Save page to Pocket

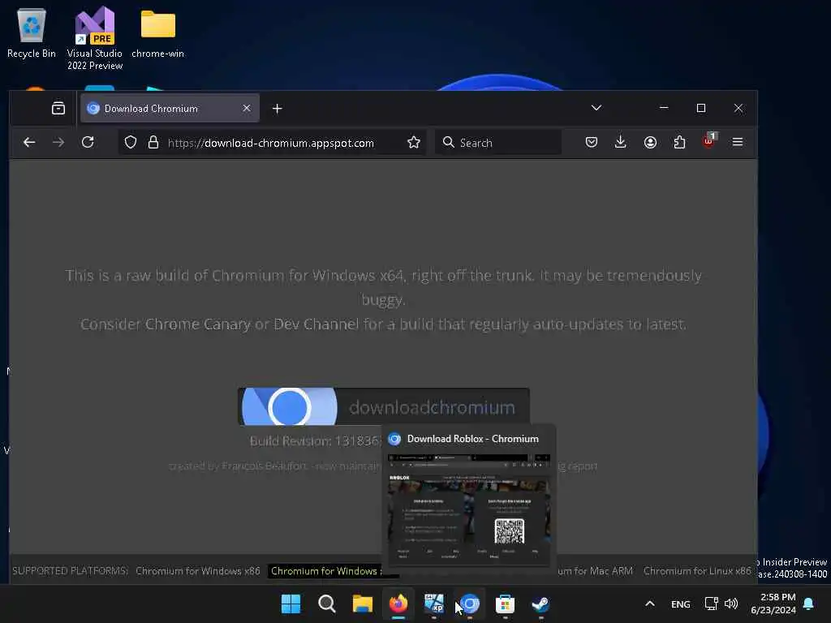coord(592,143)
